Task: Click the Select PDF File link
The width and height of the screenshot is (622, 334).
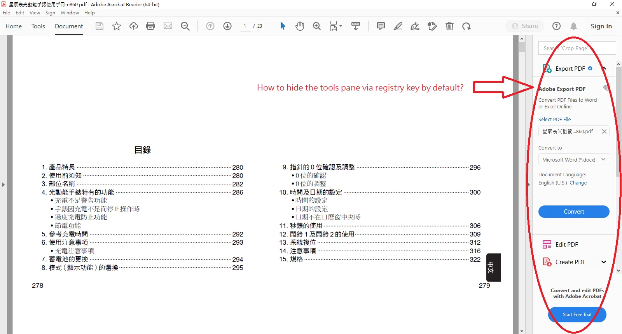Action: pyautogui.click(x=554, y=119)
